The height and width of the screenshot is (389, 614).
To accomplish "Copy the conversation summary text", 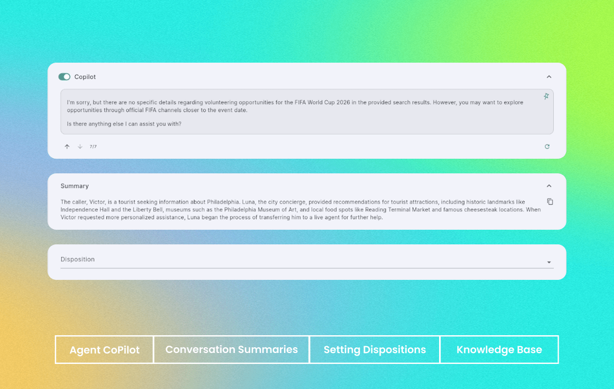I will [550, 202].
